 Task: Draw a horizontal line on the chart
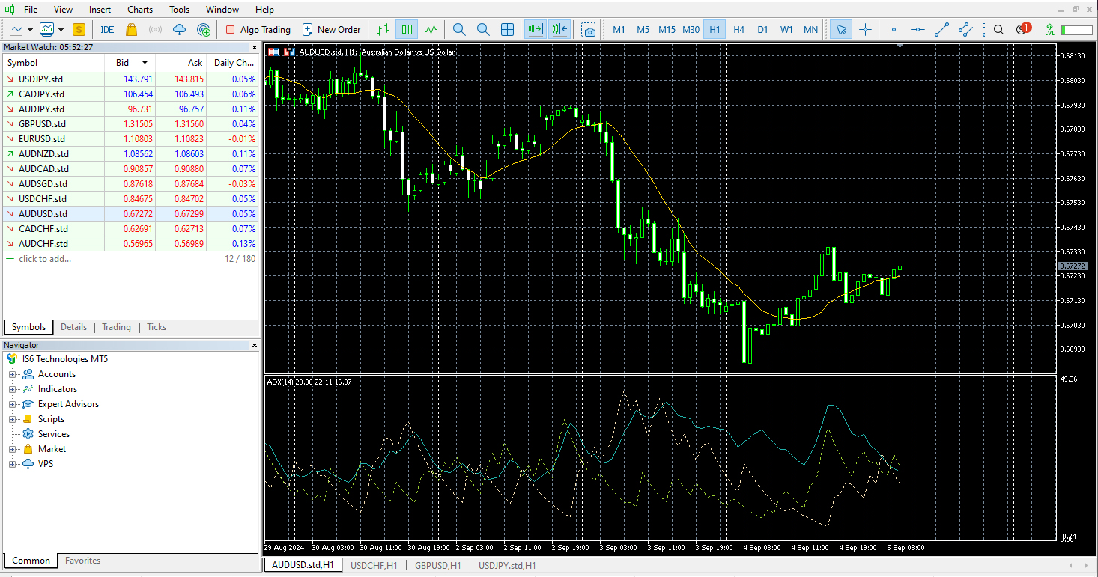[x=917, y=30]
